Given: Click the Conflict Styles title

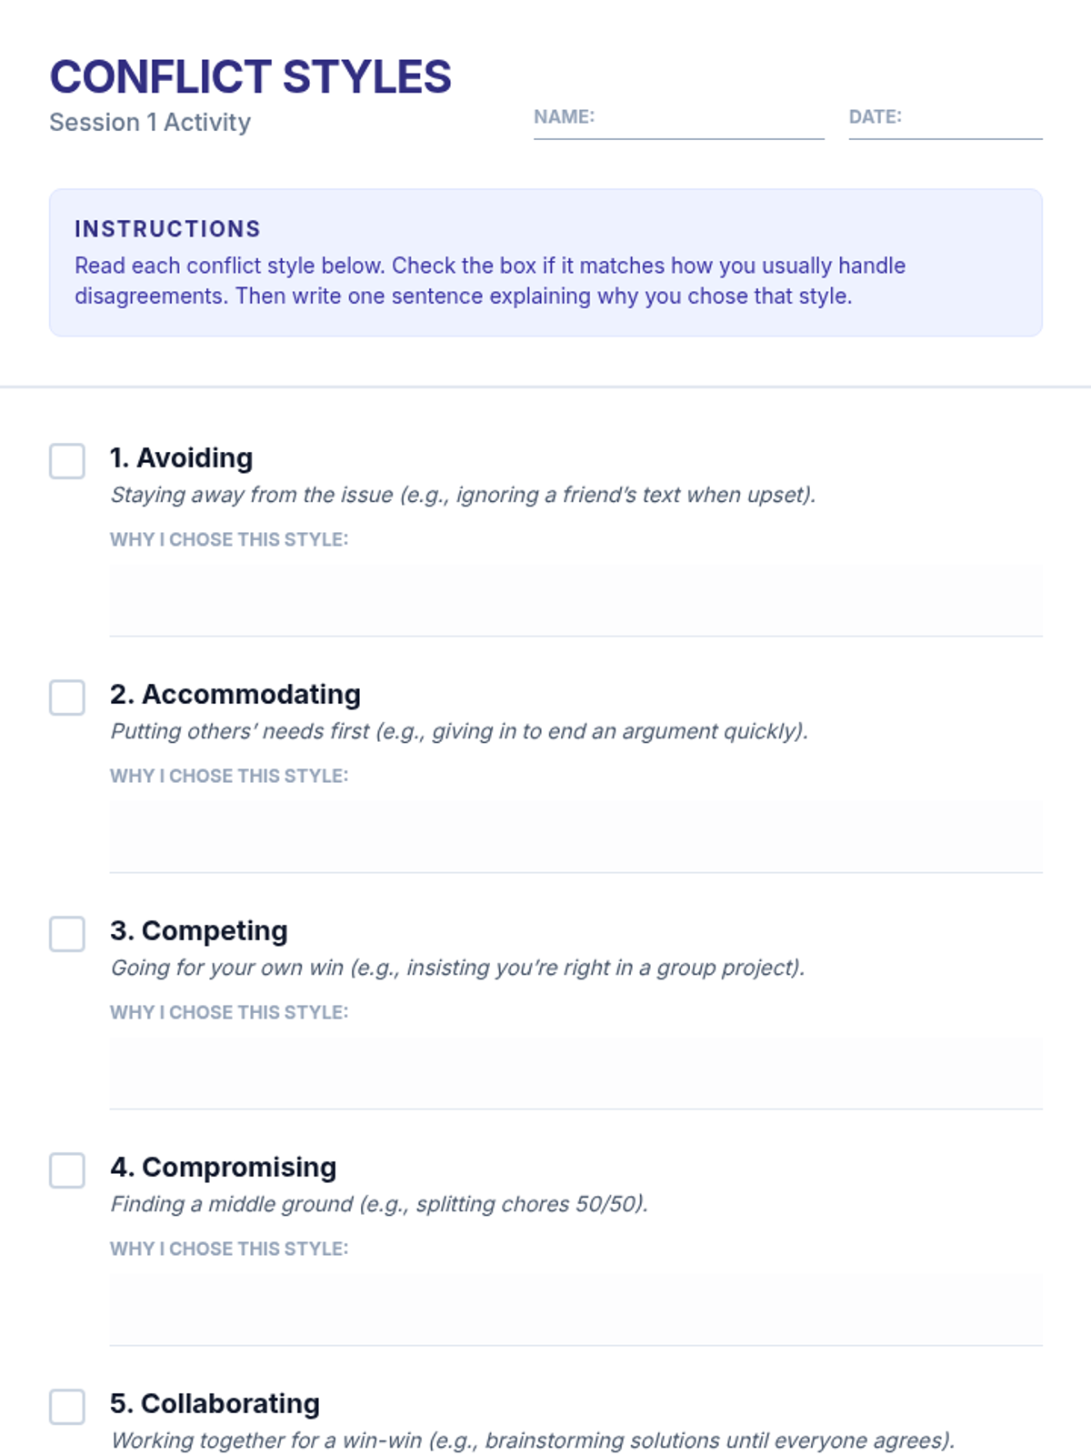Looking at the screenshot, I should click(x=250, y=77).
